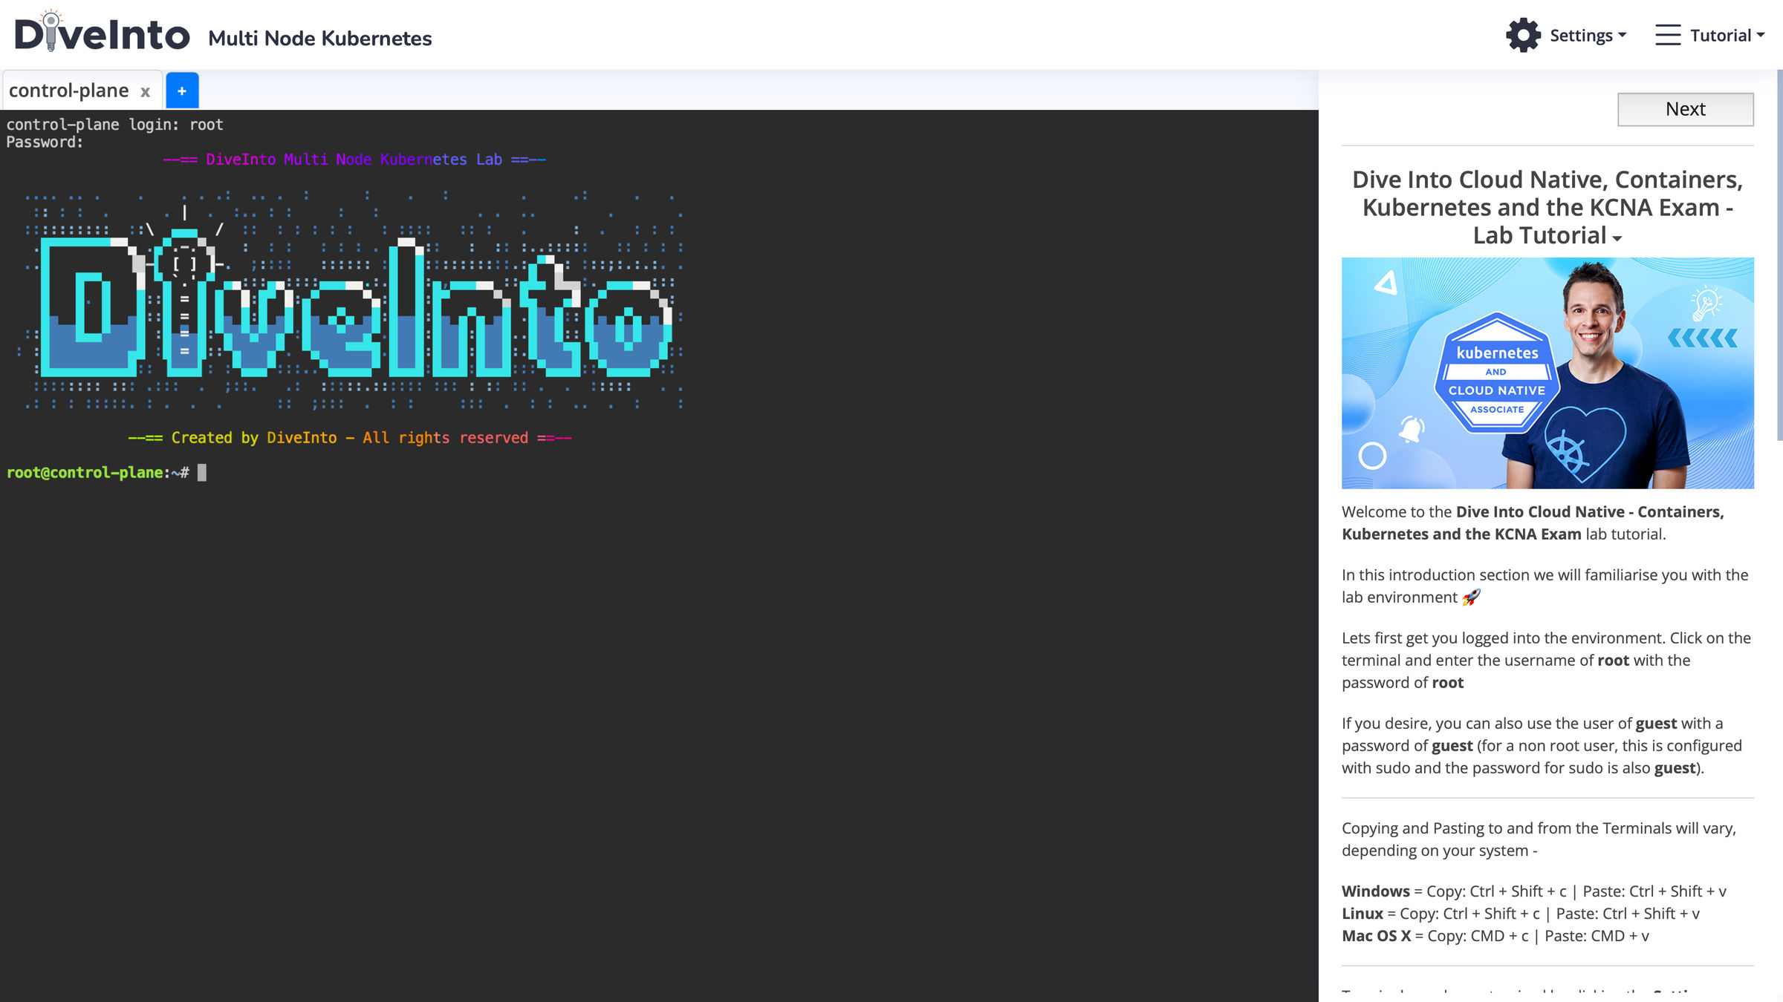1783x1002 pixels.
Task: Close the control-plane tab with x
Action: (146, 91)
